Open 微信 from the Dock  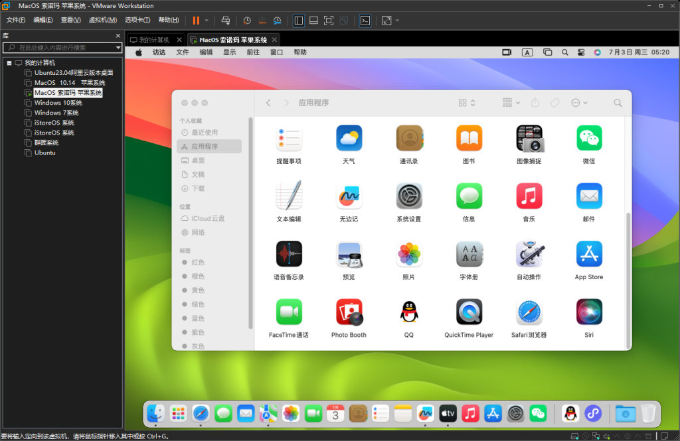coord(538,413)
